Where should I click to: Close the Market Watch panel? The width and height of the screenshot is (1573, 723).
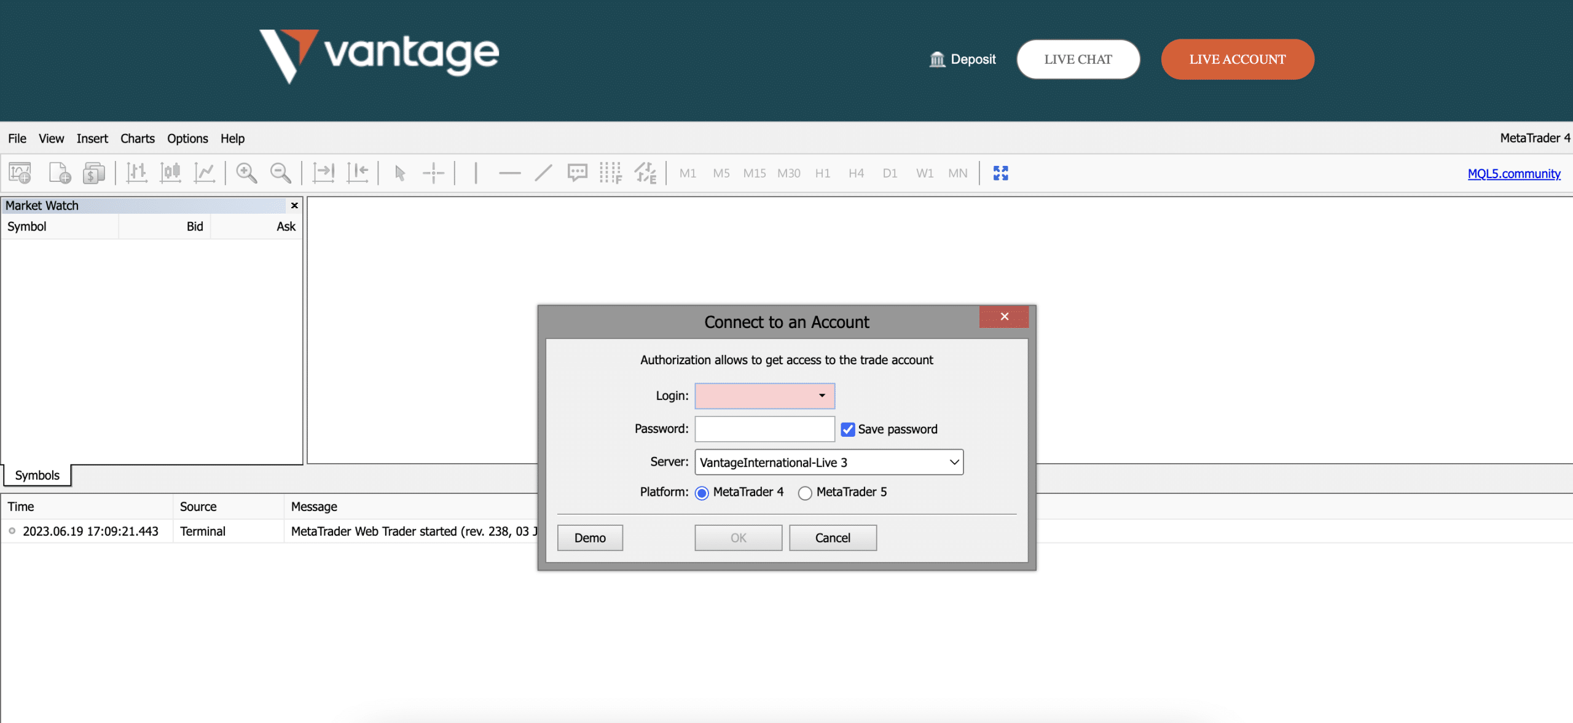pos(294,206)
